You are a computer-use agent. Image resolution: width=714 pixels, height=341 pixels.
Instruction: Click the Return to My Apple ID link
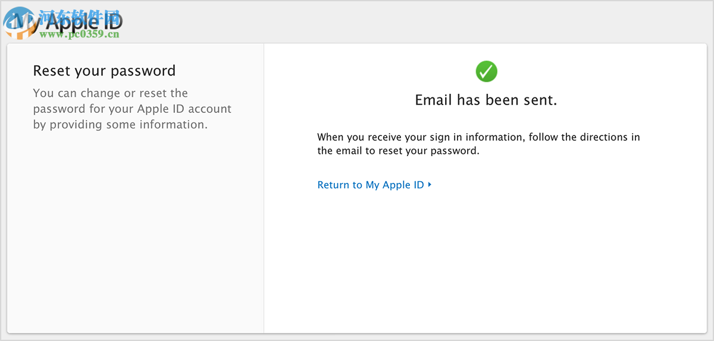coord(371,185)
